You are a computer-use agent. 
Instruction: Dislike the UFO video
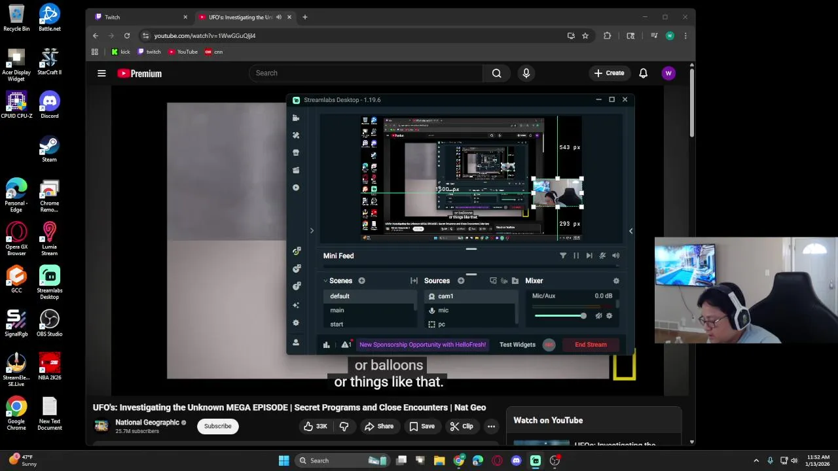(344, 427)
